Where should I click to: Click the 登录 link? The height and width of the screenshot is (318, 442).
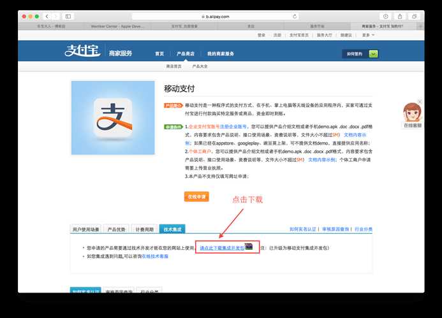point(262,35)
